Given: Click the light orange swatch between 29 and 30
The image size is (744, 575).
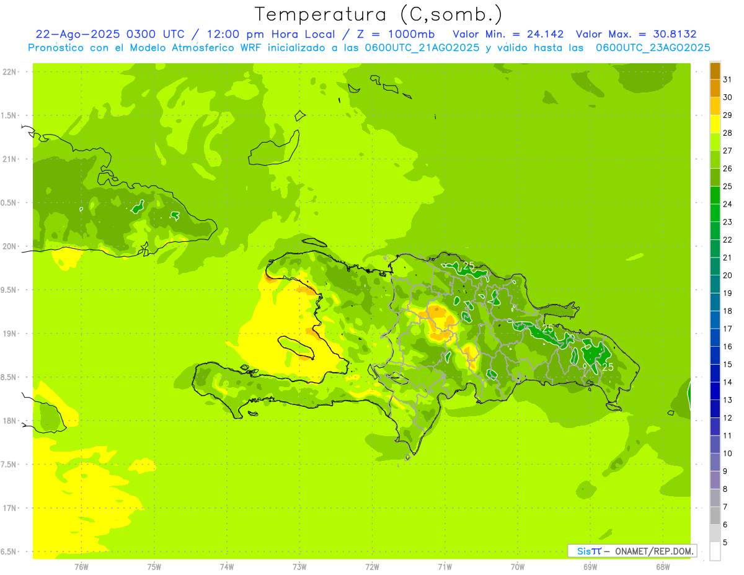Looking at the screenshot, I should coord(715,106).
